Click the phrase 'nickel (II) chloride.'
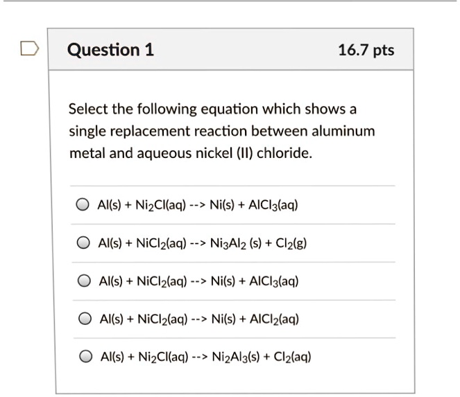The width and height of the screenshot is (460, 397). click(x=251, y=152)
